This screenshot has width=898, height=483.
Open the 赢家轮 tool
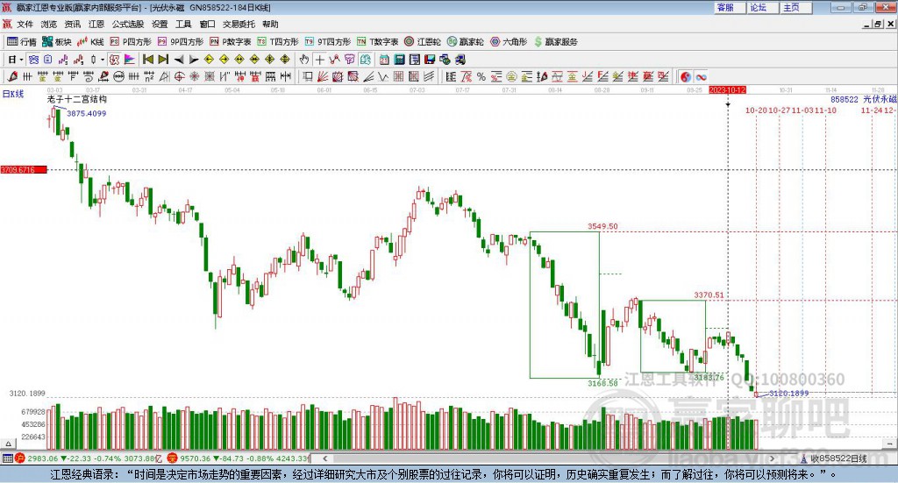coord(466,42)
